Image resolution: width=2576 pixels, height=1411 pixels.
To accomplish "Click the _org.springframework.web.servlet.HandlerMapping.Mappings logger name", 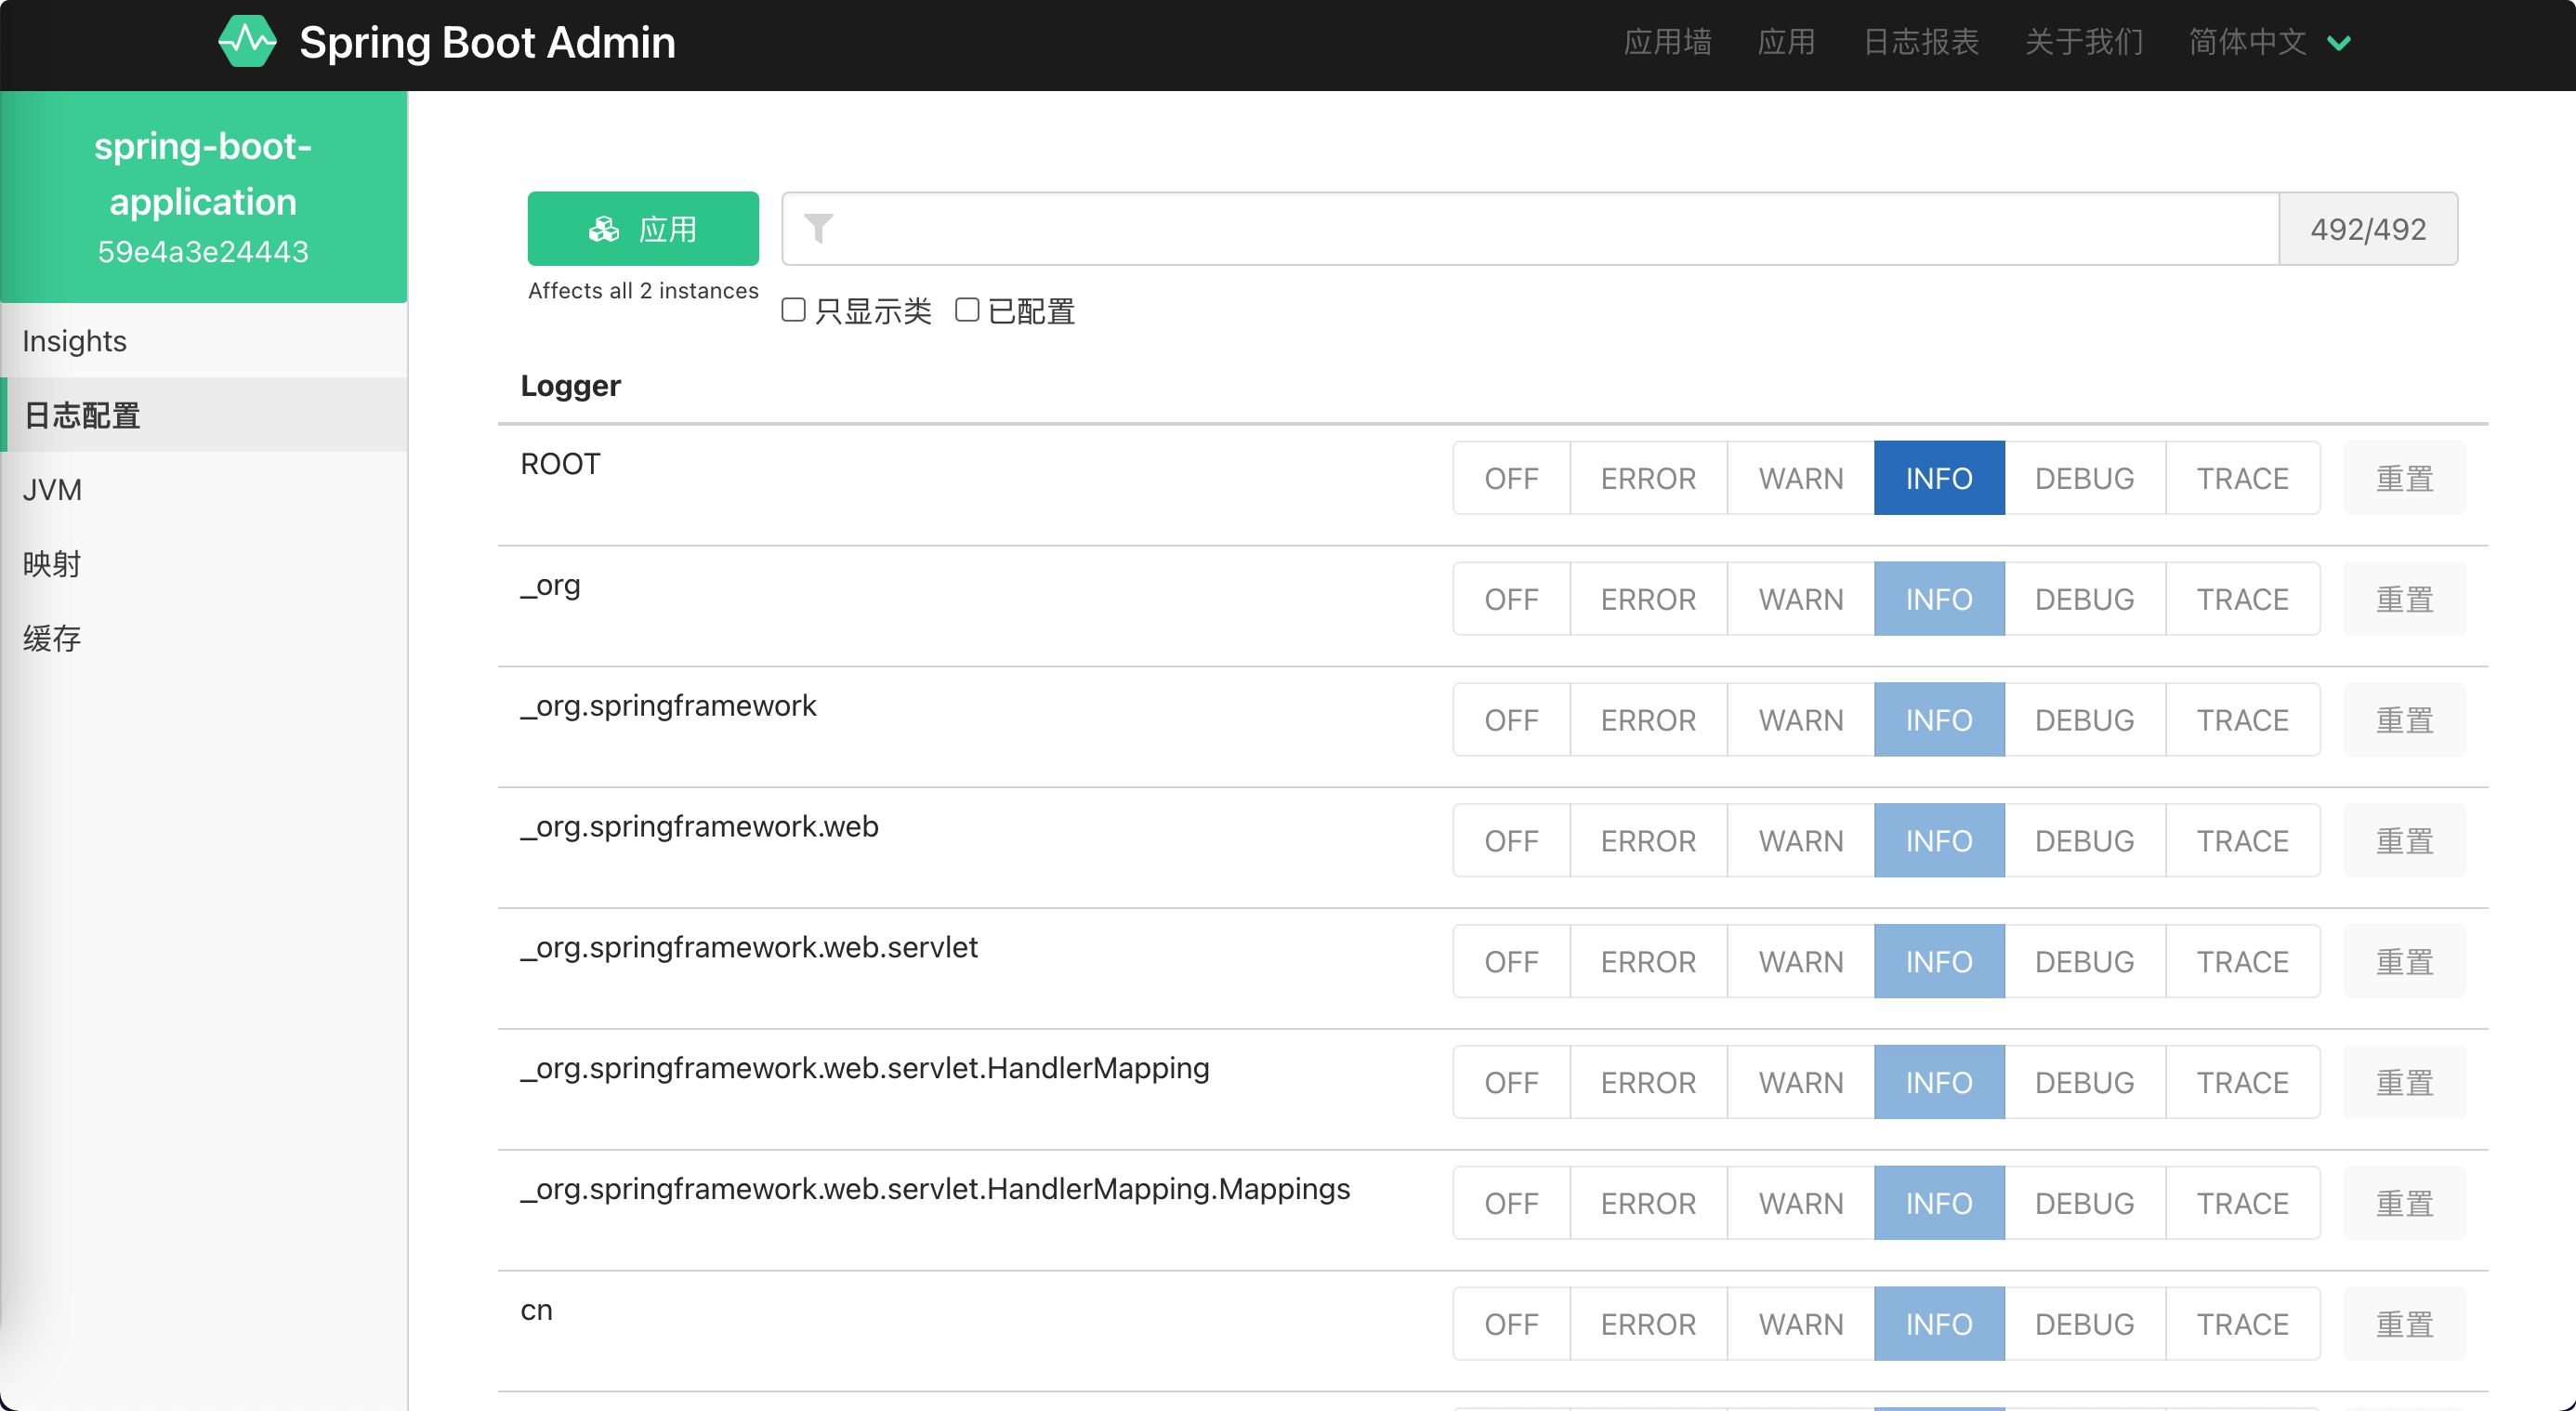I will tap(935, 1189).
